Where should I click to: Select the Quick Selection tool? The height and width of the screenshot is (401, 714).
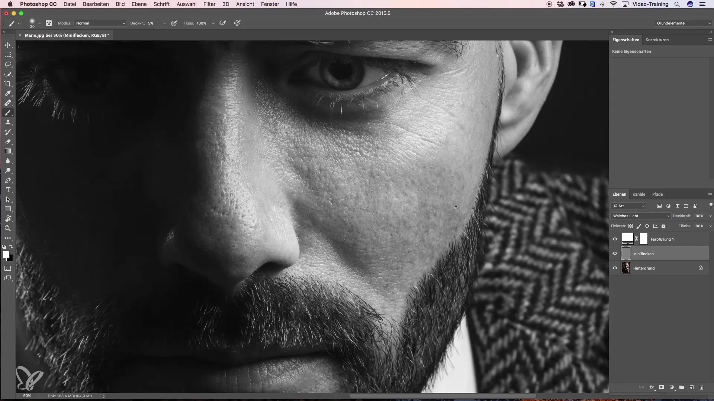point(8,74)
